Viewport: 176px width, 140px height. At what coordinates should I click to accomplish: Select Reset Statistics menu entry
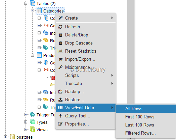coord(86,51)
